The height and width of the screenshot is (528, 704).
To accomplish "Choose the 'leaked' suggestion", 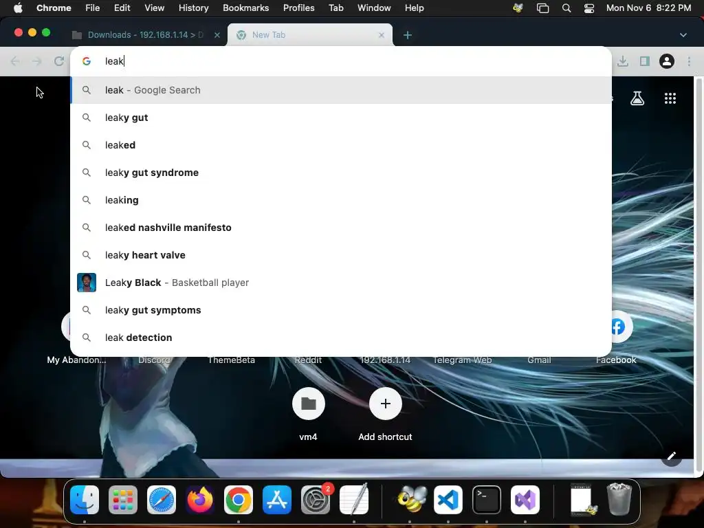I will coord(341,145).
